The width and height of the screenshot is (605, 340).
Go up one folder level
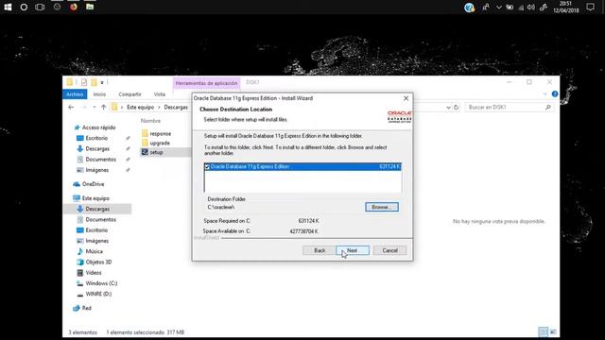[x=103, y=107]
